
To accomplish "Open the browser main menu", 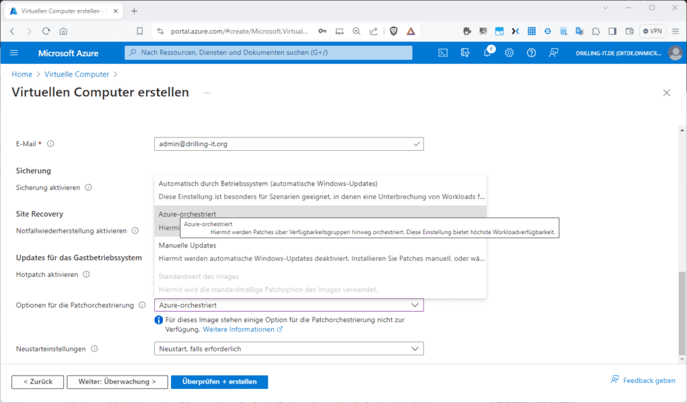I will pos(676,31).
